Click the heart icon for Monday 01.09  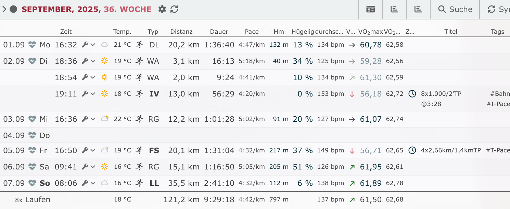click(x=32, y=45)
